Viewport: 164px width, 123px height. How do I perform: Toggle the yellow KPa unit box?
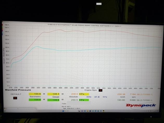(x=84, y=94)
